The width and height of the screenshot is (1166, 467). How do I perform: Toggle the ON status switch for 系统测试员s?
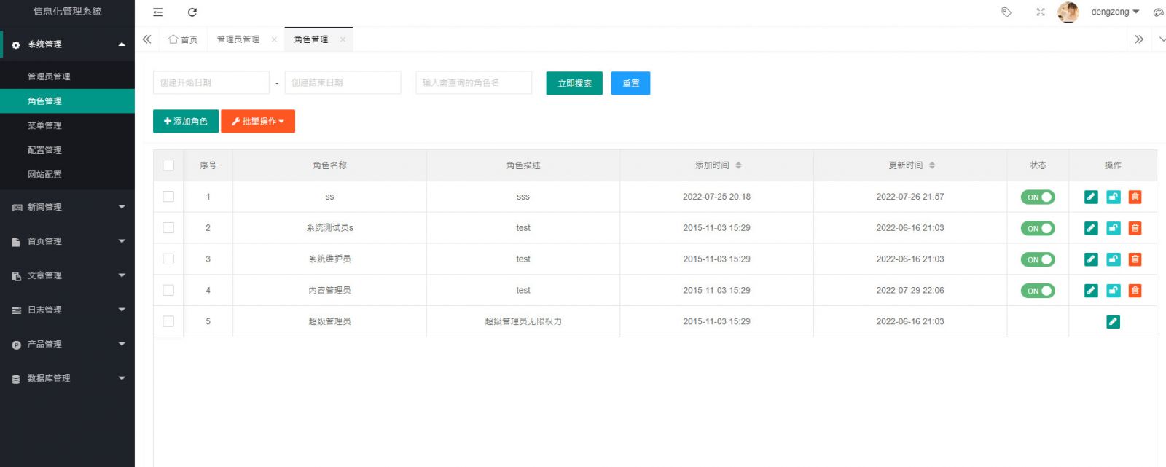click(x=1038, y=228)
